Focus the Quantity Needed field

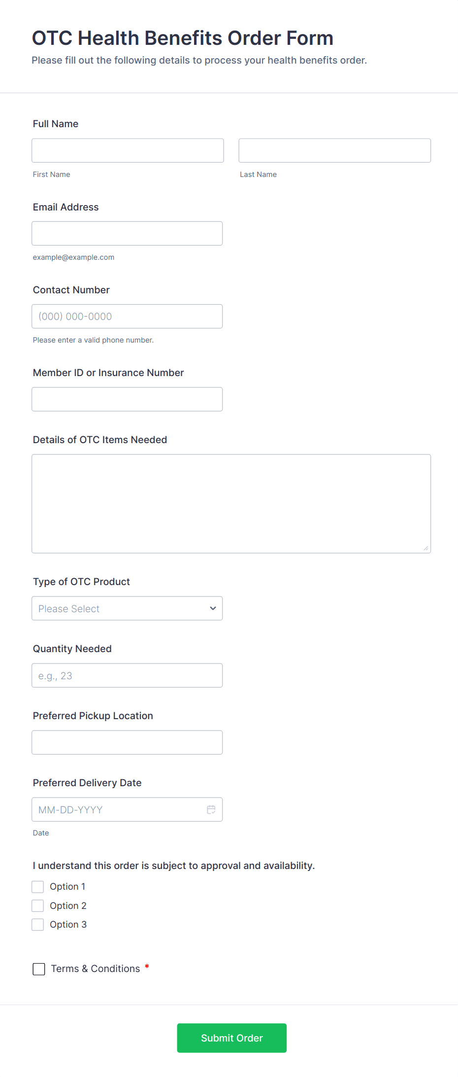pos(127,675)
